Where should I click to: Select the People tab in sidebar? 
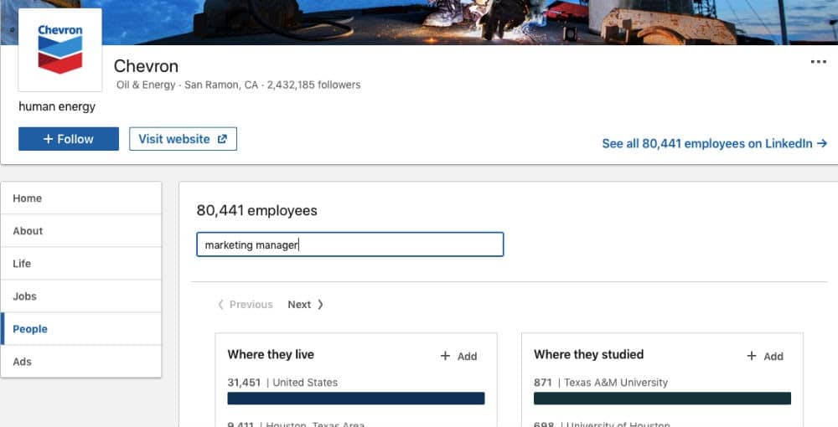81,329
